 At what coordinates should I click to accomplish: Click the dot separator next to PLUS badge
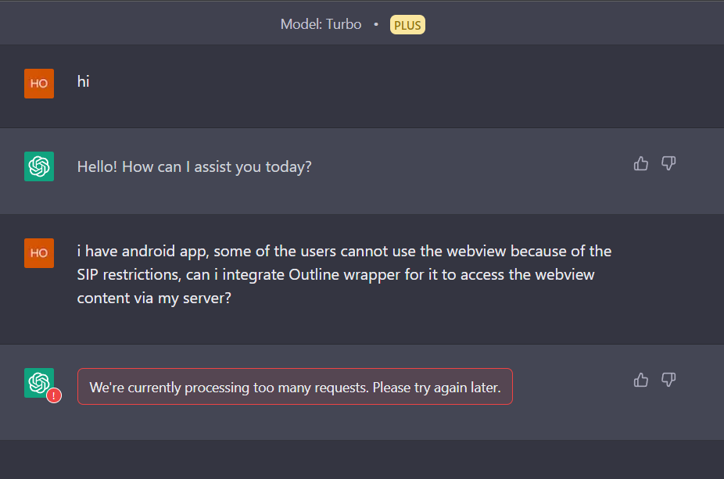tap(376, 24)
